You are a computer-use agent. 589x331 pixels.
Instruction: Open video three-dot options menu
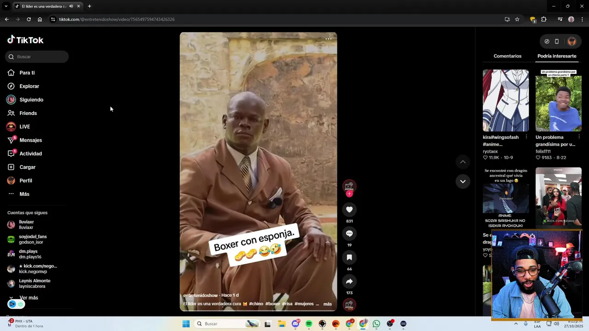pos(329,39)
